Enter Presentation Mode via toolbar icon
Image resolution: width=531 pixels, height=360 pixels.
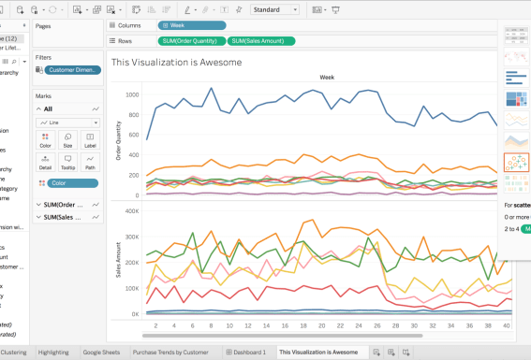(x=335, y=10)
